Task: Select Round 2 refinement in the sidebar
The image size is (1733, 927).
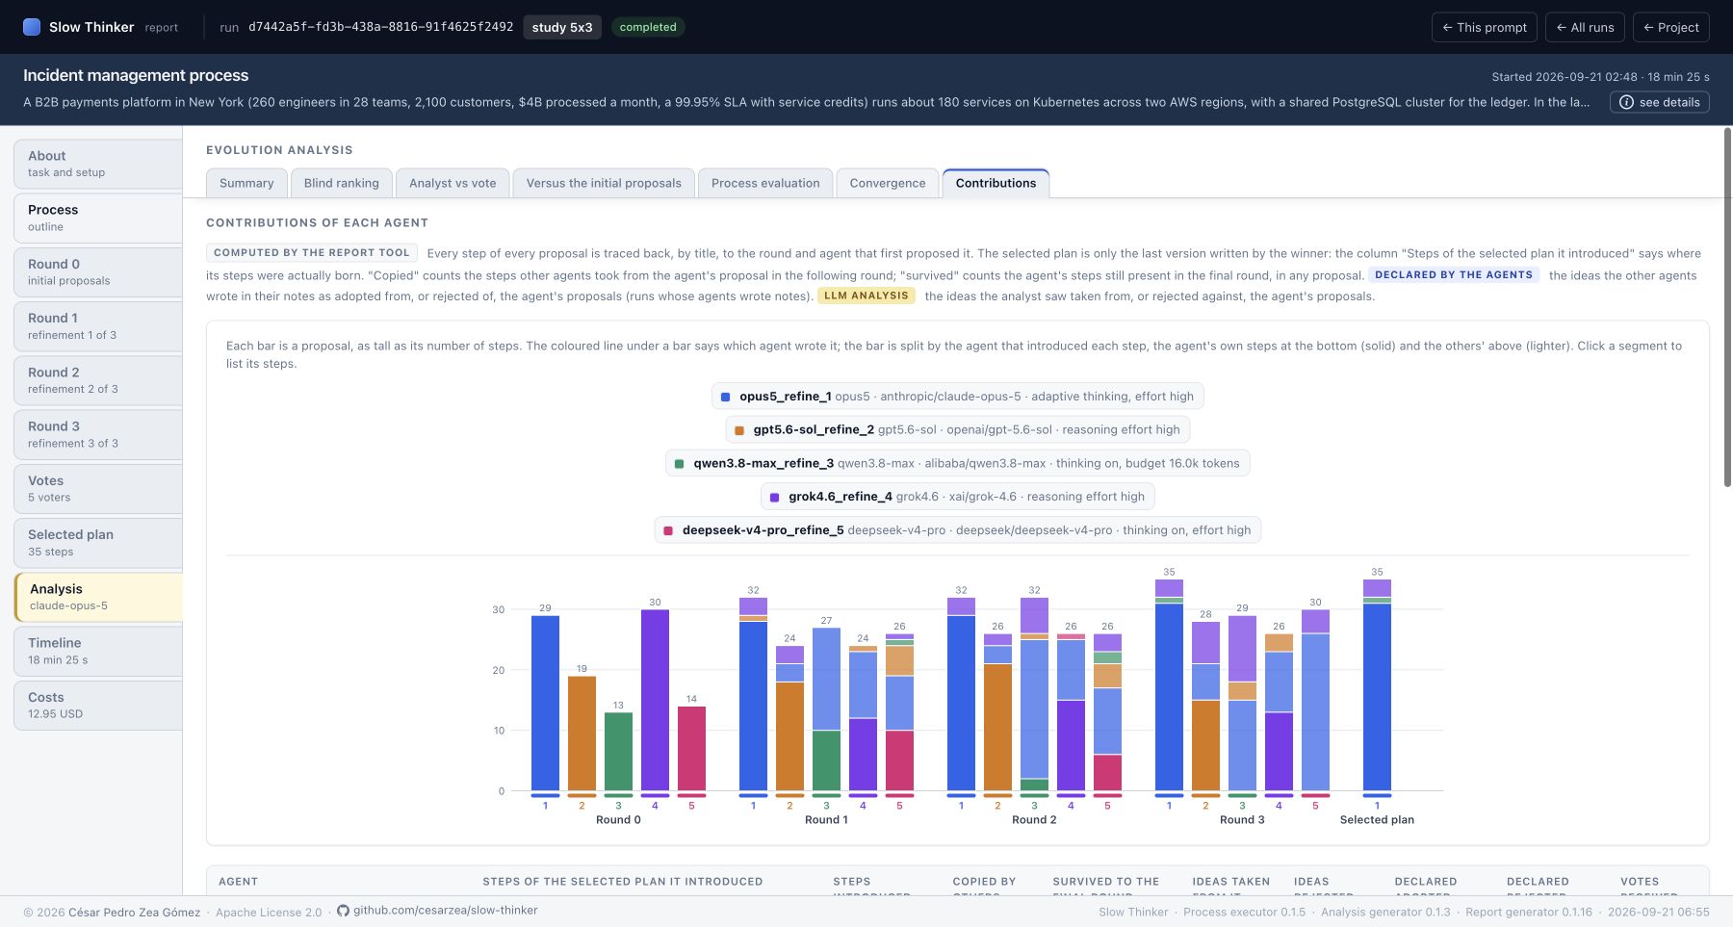Action: pyautogui.click(x=98, y=380)
